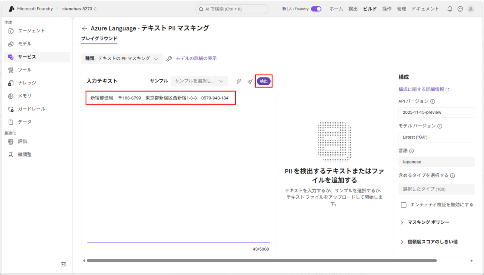This screenshot has height=275, width=484.
Task: Open the ビルド top menu item
Action: pyautogui.click(x=370, y=9)
